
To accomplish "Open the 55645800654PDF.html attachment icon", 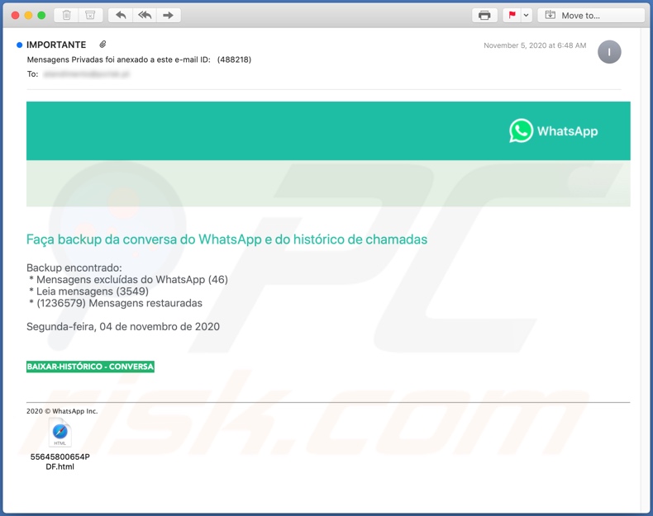I will click(x=60, y=433).
